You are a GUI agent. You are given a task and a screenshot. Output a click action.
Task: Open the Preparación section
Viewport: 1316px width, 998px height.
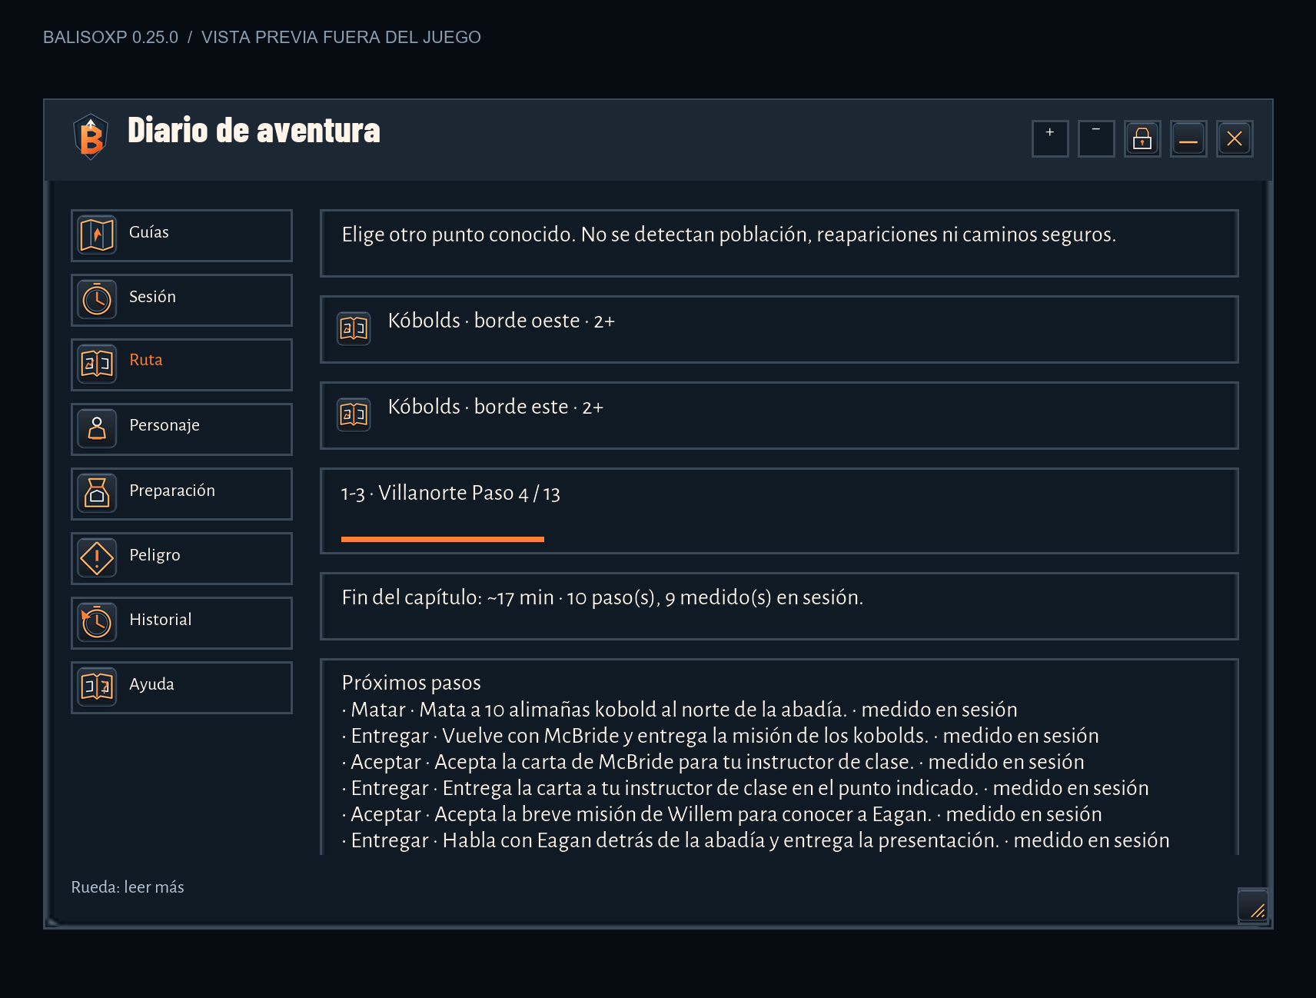181,494
